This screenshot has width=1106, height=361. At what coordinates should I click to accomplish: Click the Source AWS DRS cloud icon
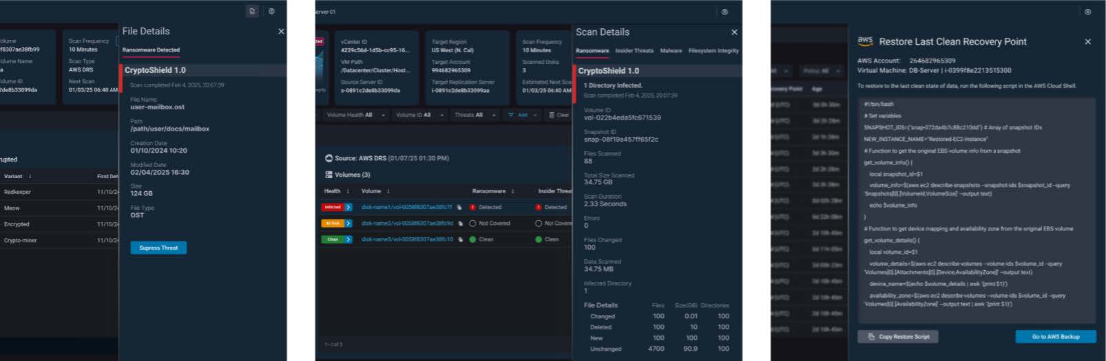[328, 158]
